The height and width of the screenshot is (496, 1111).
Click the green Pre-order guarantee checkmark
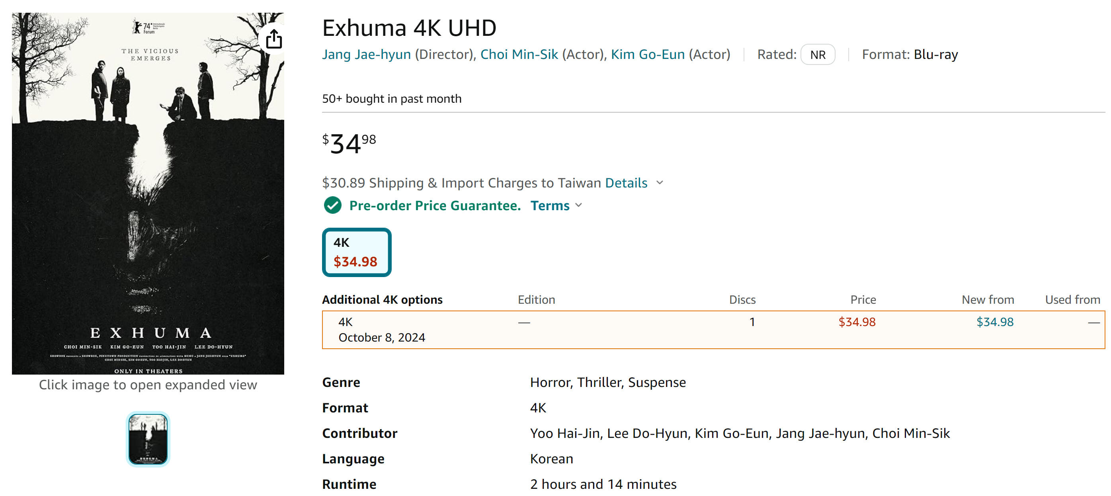click(332, 205)
